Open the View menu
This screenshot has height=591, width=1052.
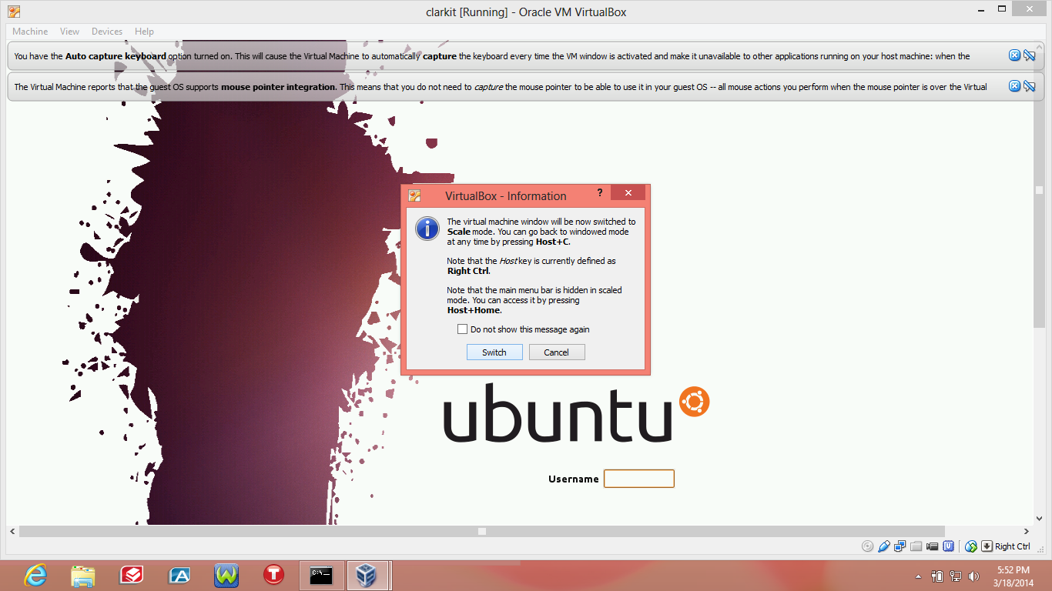click(70, 32)
